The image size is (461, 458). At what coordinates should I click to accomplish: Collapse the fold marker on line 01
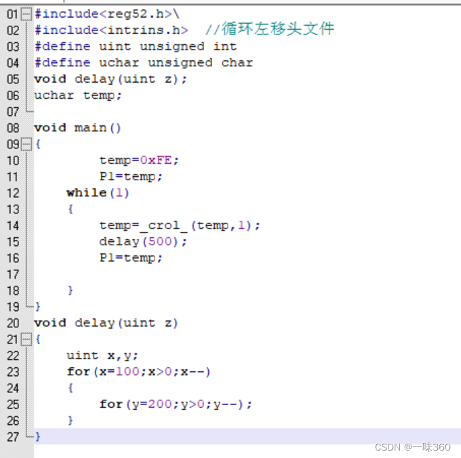point(26,14)
